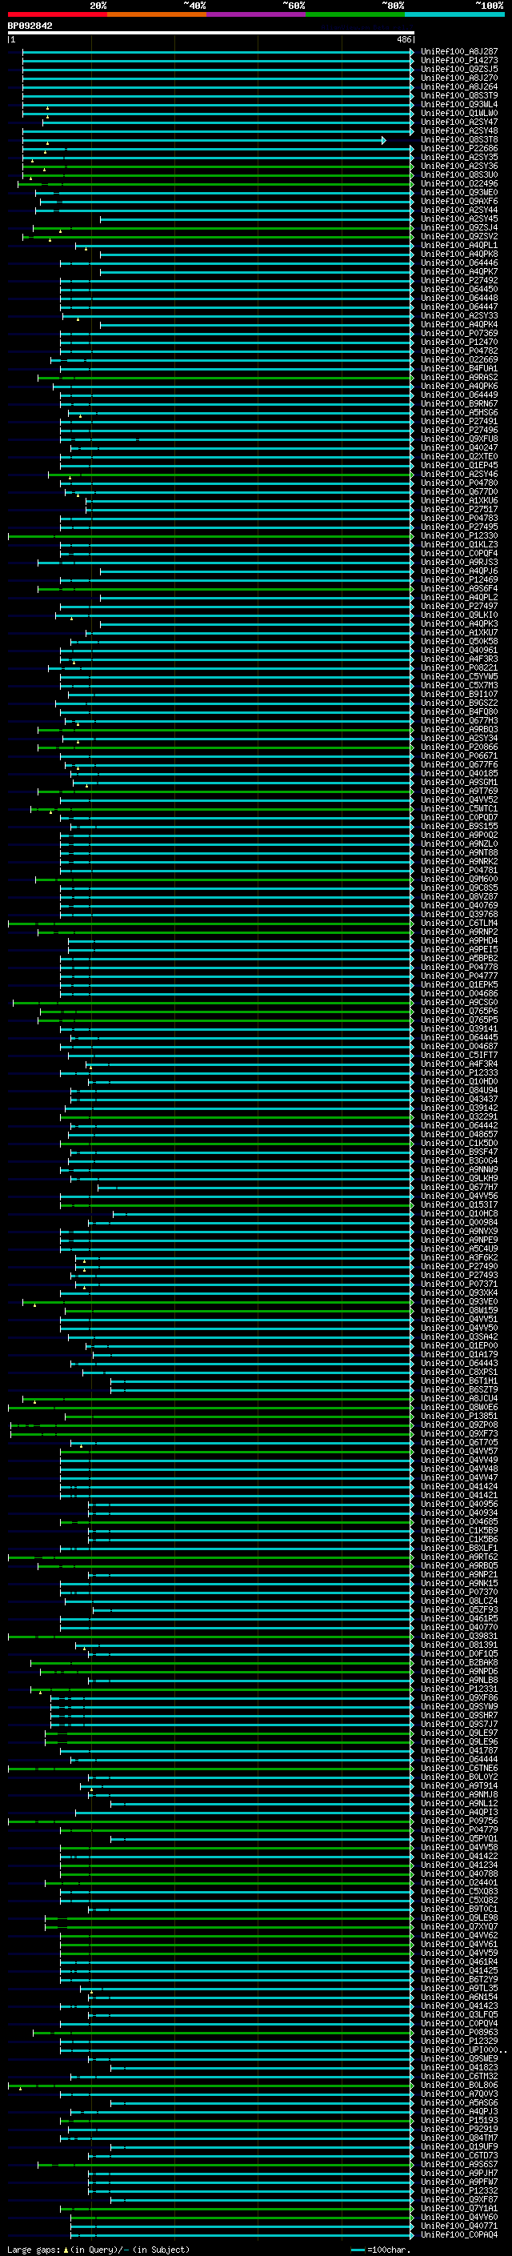Image resolution: width=512 pixels, height=2256 pixels.
Task: Click the orange ~40% identity color band
Action: click(x=157, y=14)
